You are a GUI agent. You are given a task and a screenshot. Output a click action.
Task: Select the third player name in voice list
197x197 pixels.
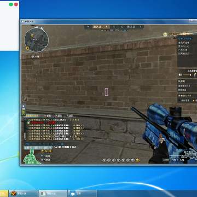pos(184,47)
